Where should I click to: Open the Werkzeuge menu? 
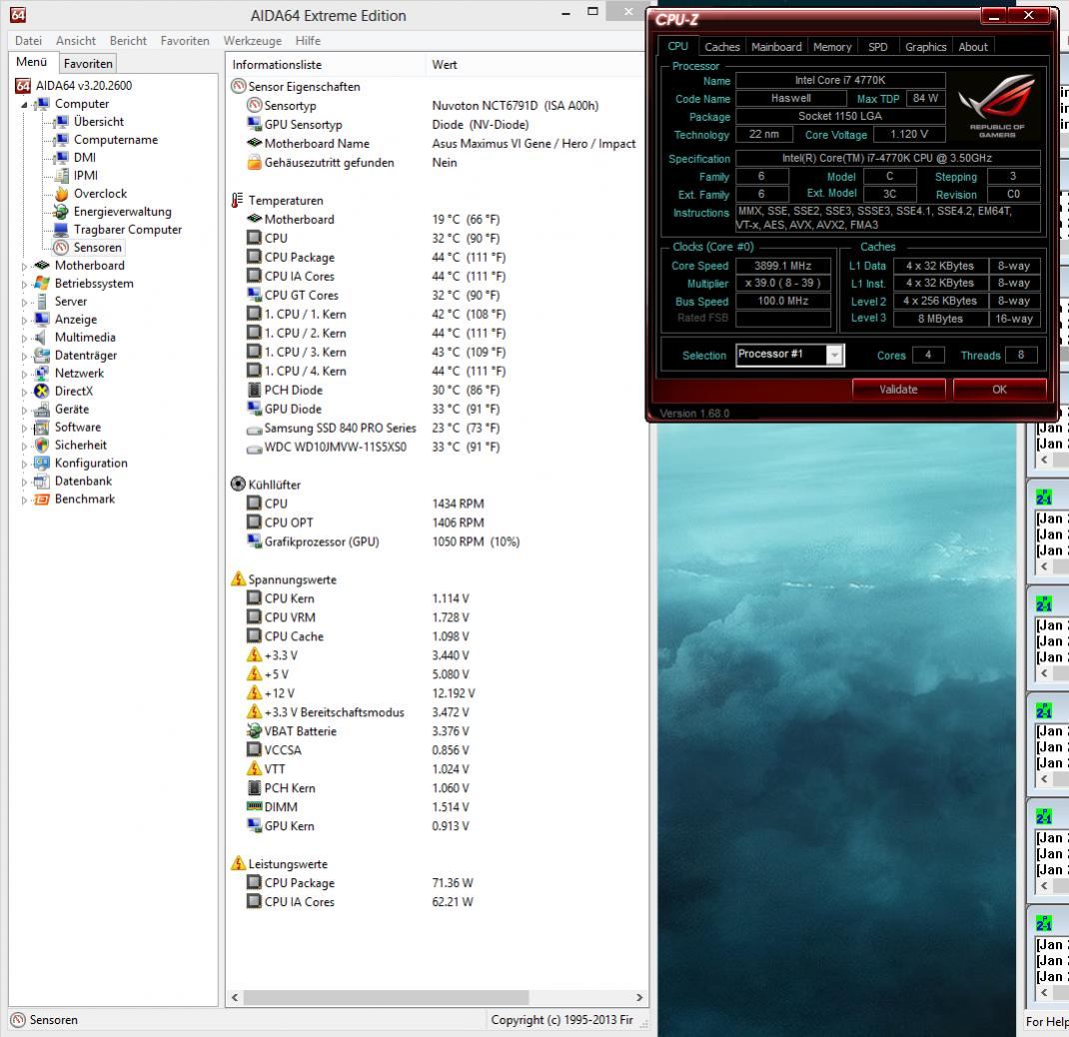click(x=252, y=41)
